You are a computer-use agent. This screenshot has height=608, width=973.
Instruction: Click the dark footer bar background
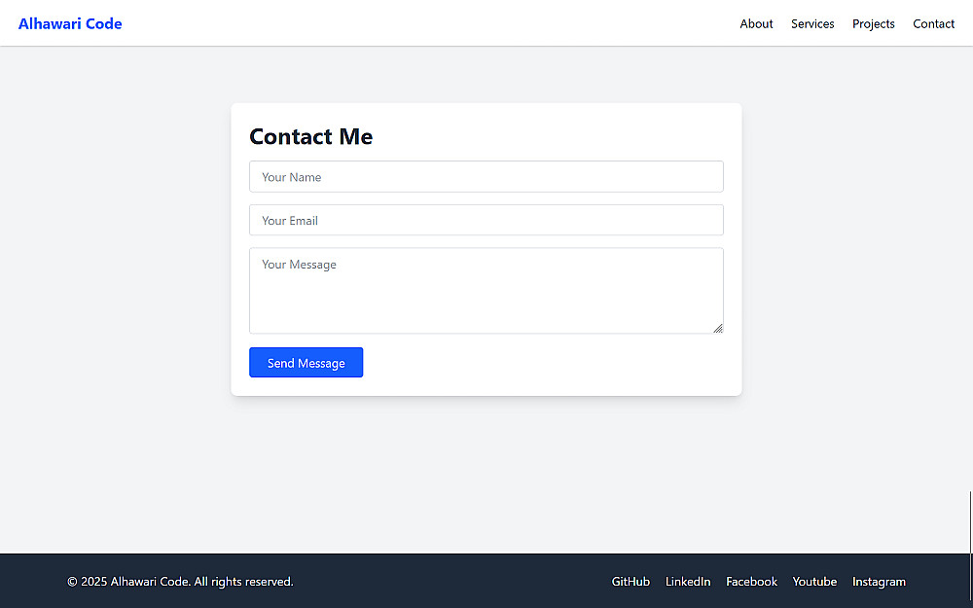coord(448,582)
